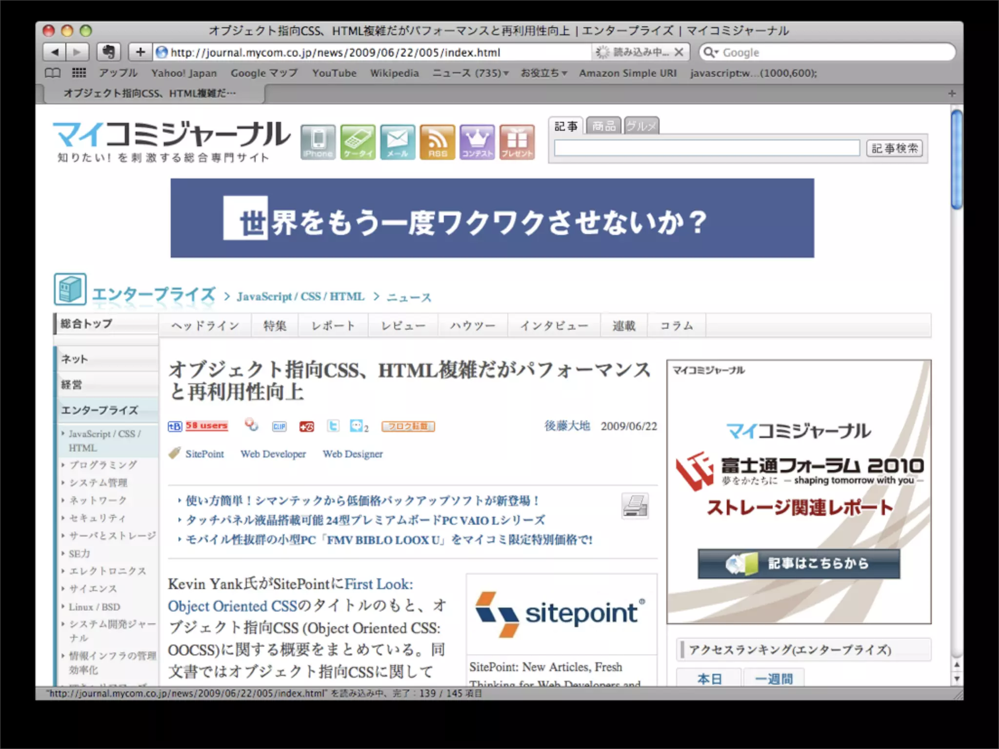Switch ranking to the 一週間 tab
This screenshot has width=999, height=749.
point(774,678)
